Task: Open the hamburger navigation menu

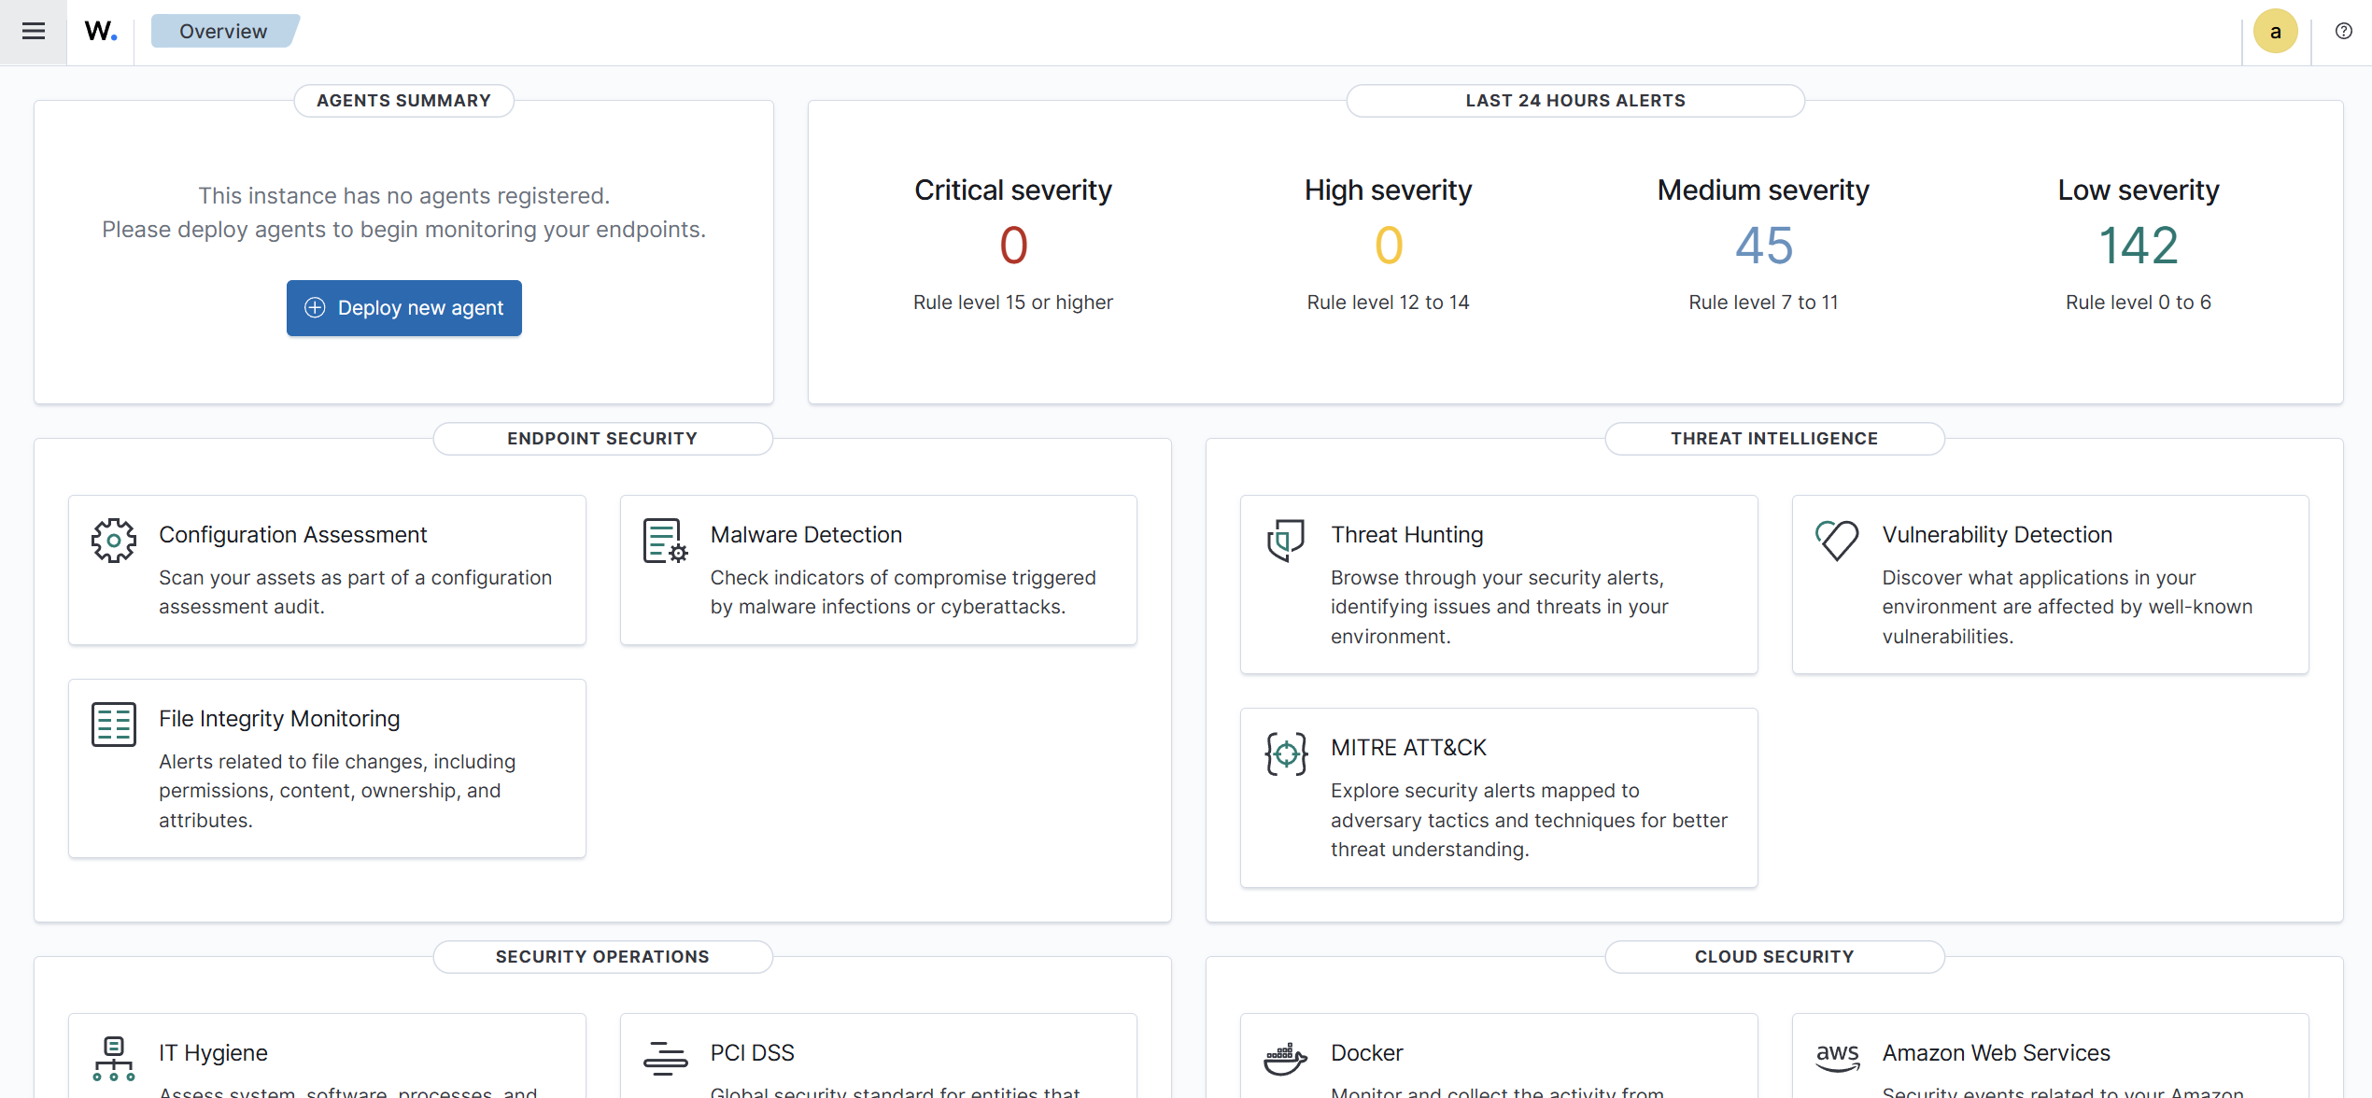Action: pyautogui.click(x=34, y=32)
